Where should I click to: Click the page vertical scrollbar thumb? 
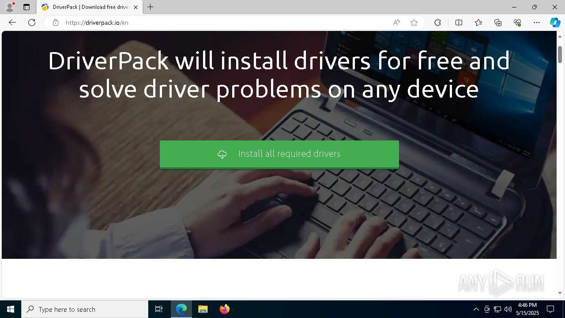coord(560,54)
